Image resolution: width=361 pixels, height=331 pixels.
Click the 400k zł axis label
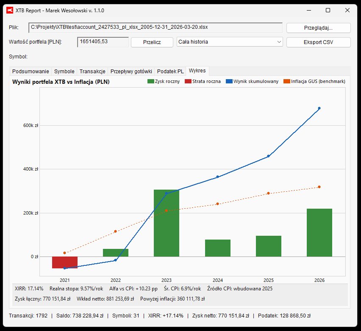pyautogui.click(x=31, y=169)
